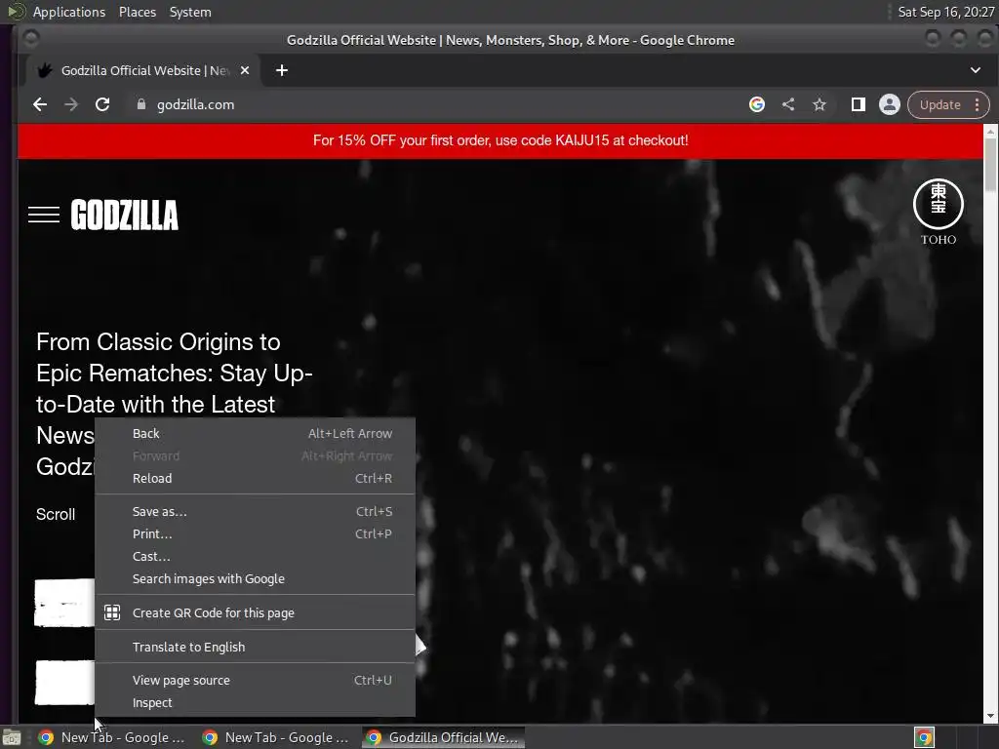999x749 pixels.
Task: Choose Search images with Google
Action: click(255, 579)
